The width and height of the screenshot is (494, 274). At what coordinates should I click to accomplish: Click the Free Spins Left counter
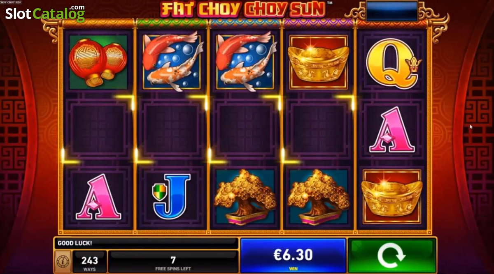click(173, 262)
